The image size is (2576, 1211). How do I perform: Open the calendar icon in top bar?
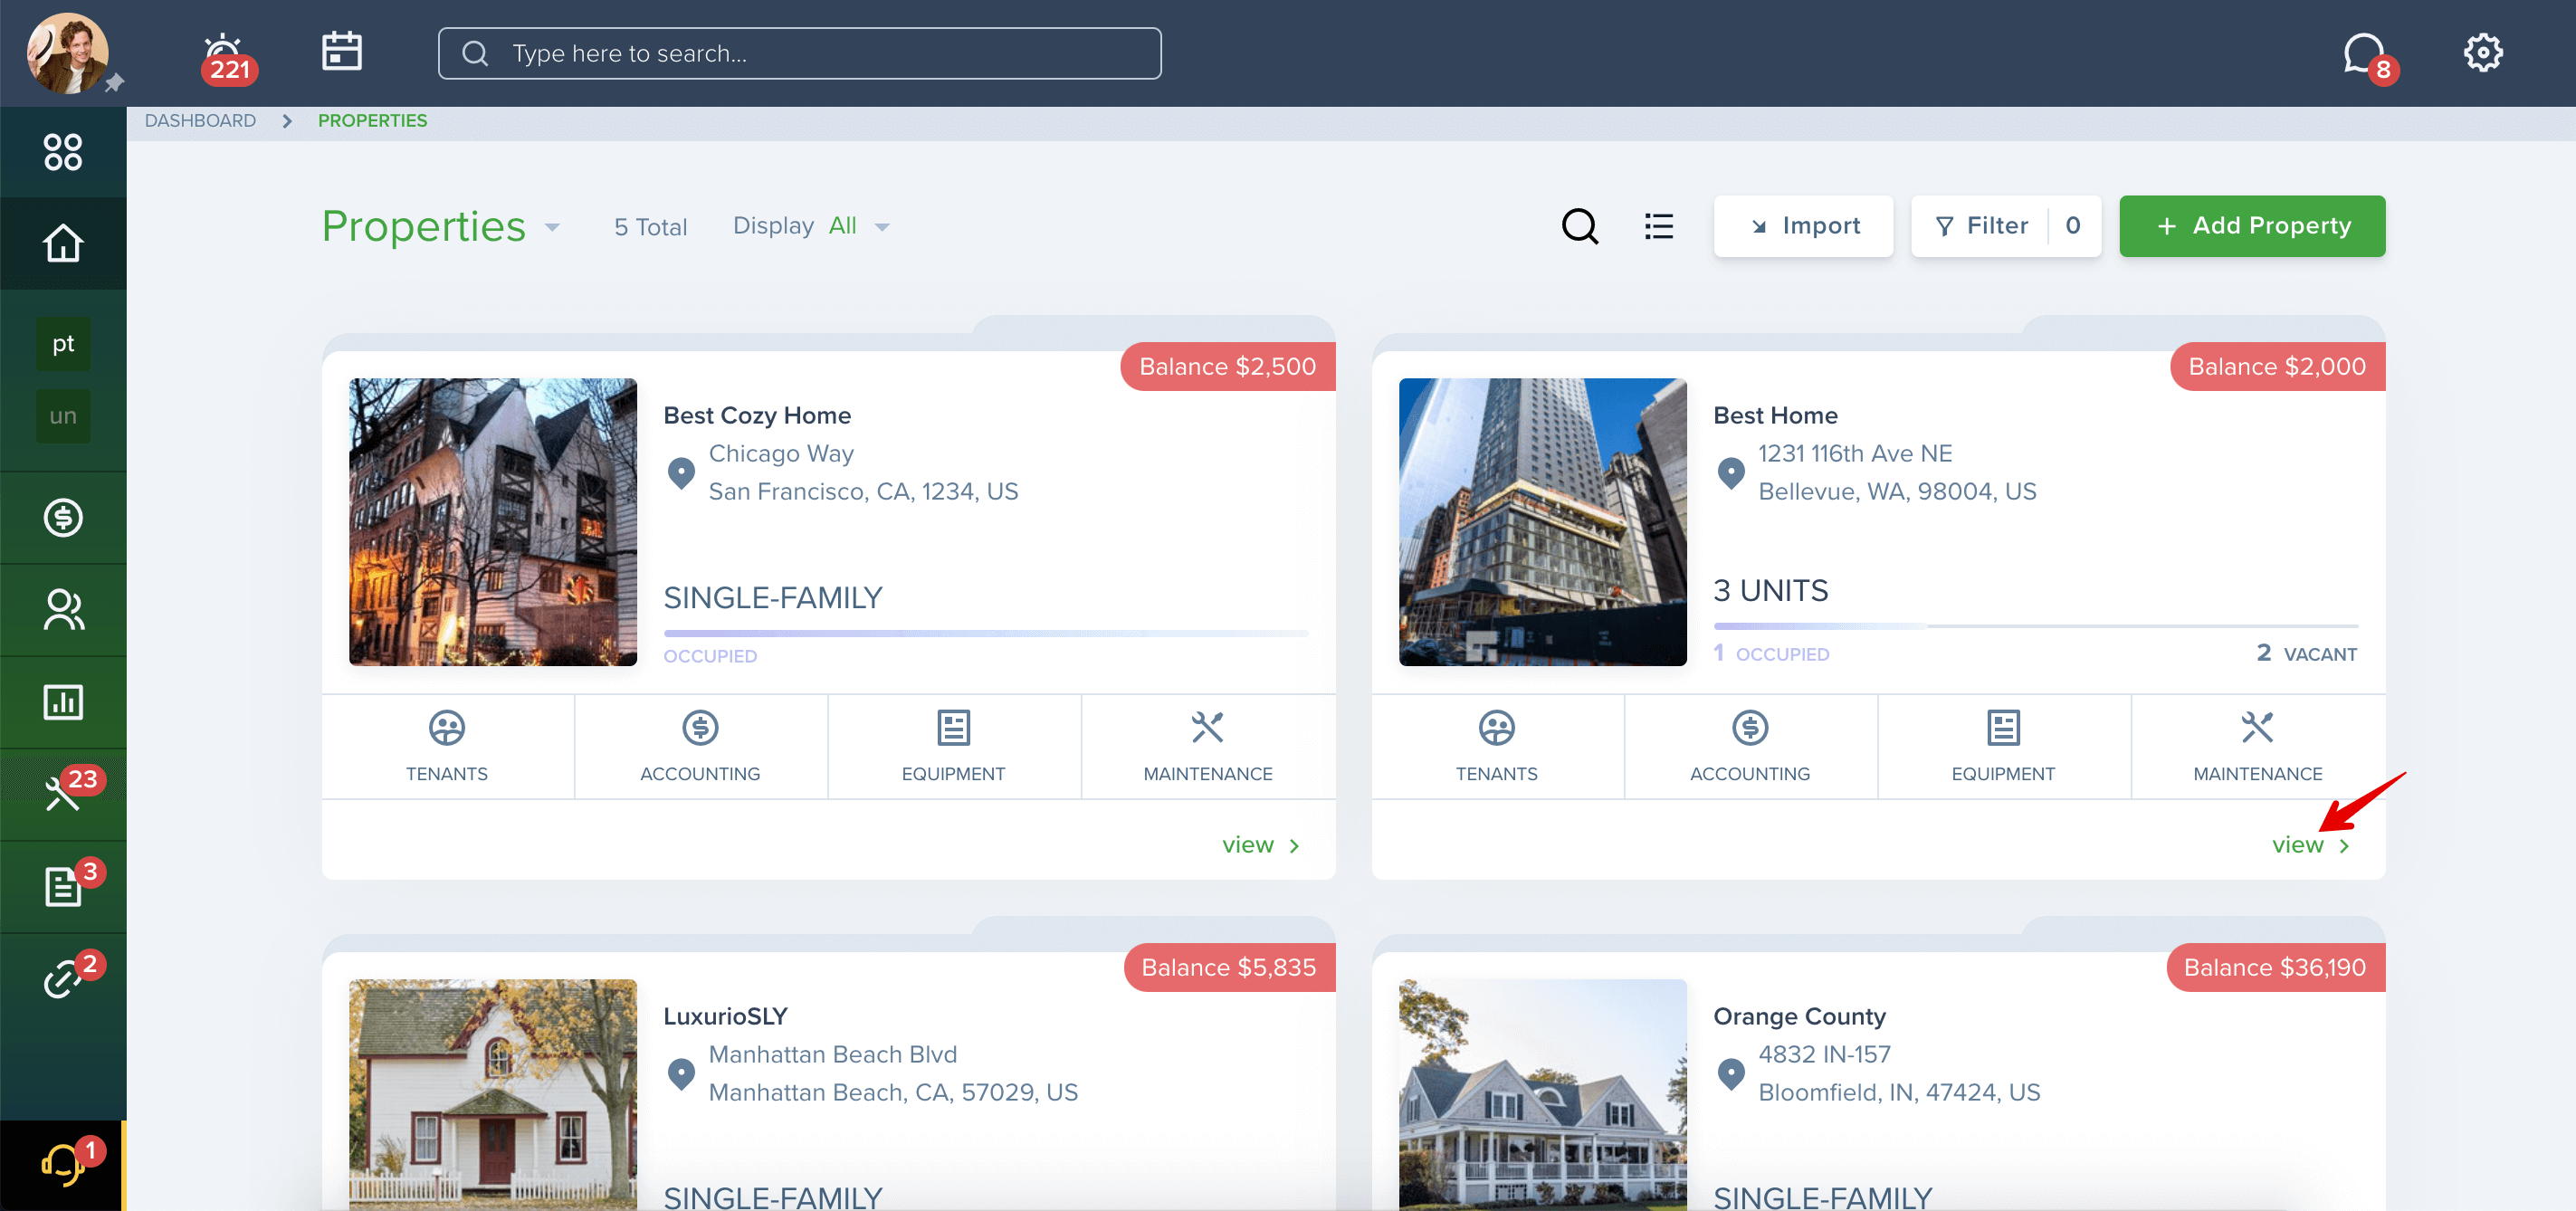[342, 51]
